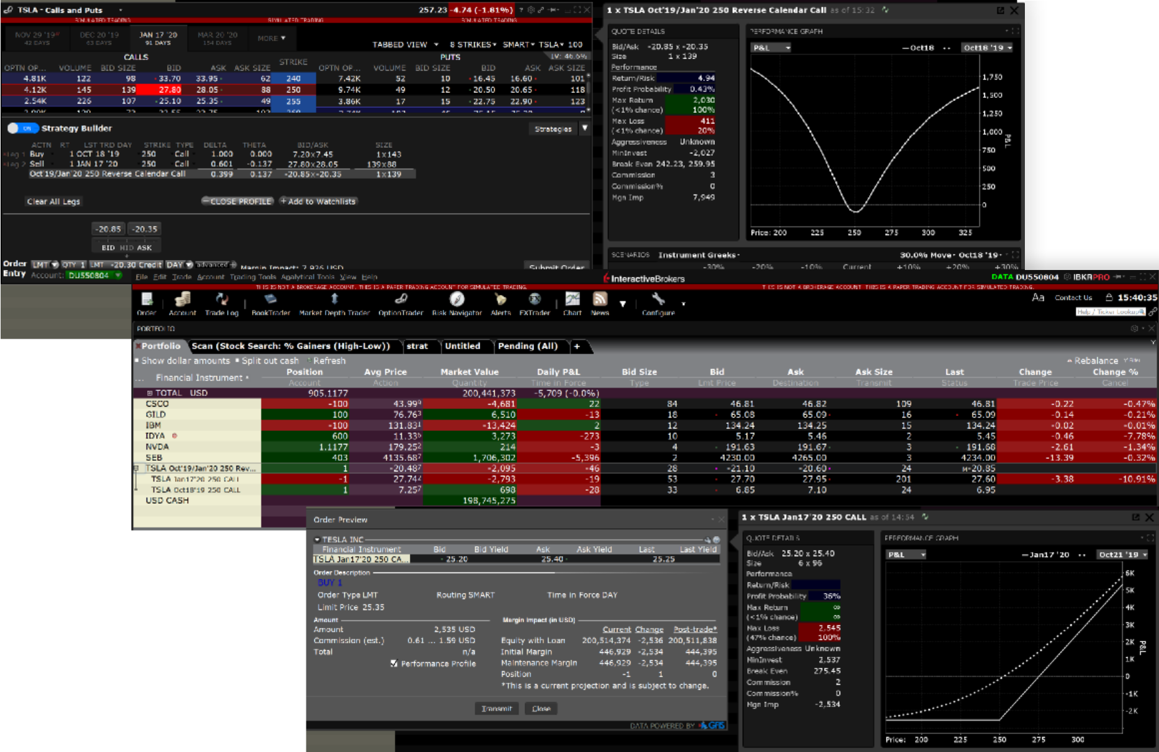Open the Oct18 '19 date dropdown in graph
The image size is (1159, 752).
(x=987, y=47)
